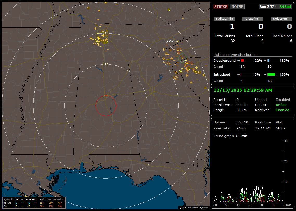Screen dimensions: 296x211
Task: Click the F-3669-1 storm cell label
Action: pyautogui.click(x=170, y=41)
